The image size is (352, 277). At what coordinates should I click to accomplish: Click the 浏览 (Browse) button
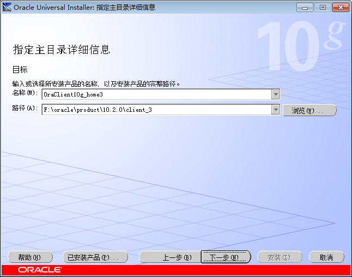[309, 110]
